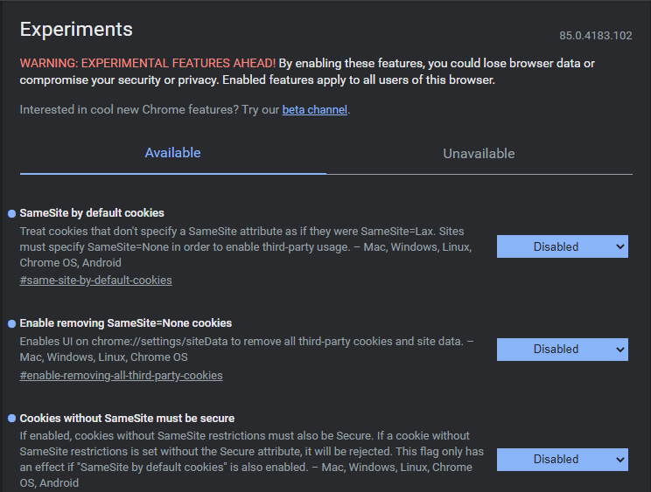Screen dimensions: 651x492
Task: Click the chrome://settings/siteData description text
Action: coord(245,349)
